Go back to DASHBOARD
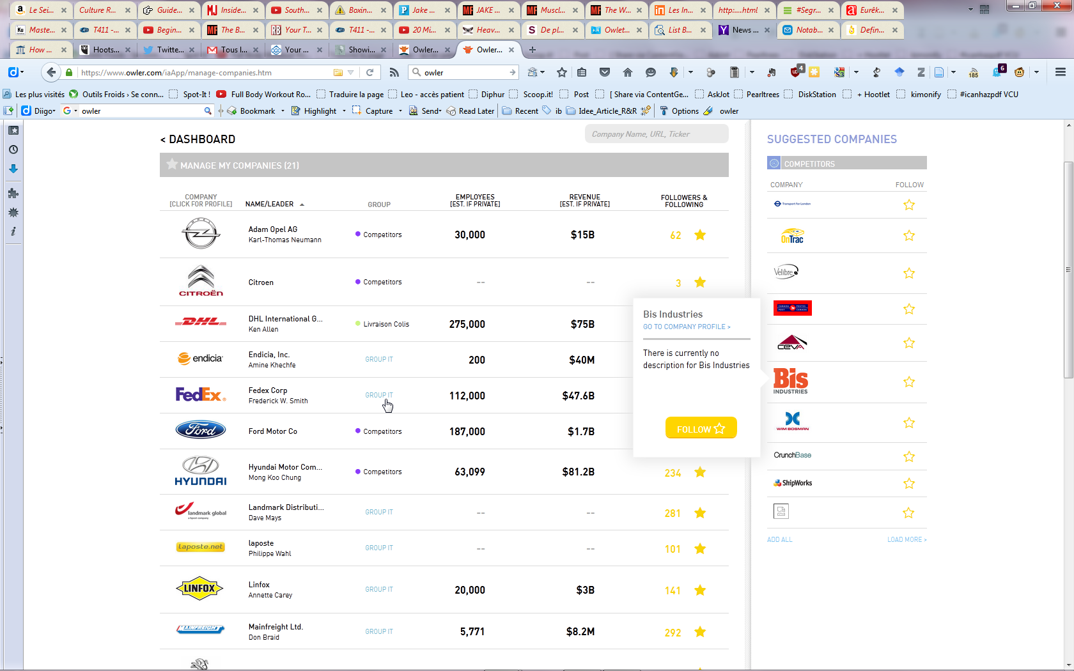This screenshot has height=671, width=1074. click(x=198, y=139)
